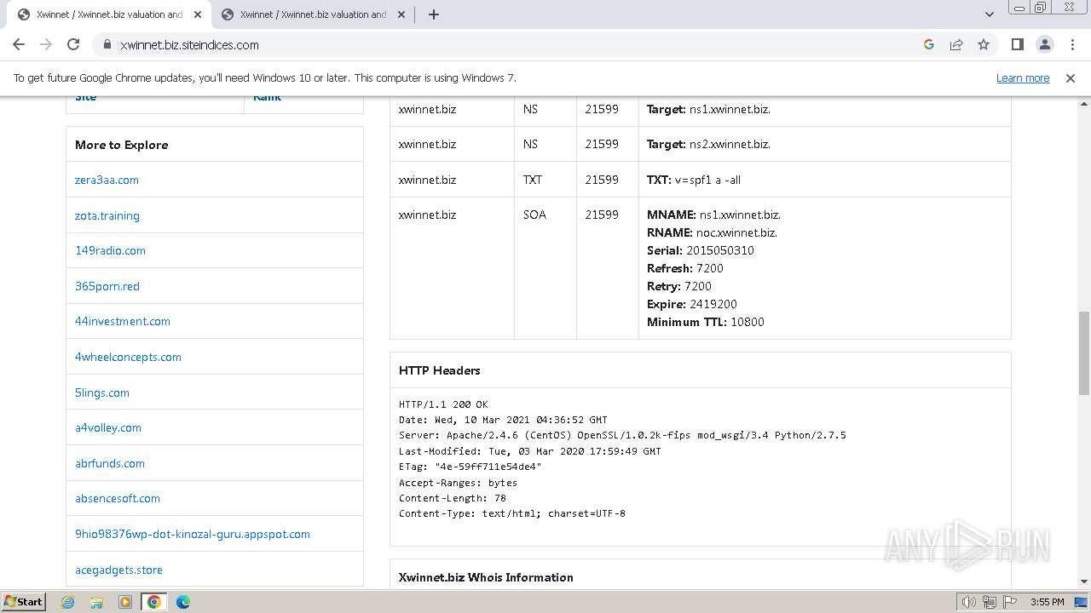
Task: View site information lock icon
Action: click(107, 44)
